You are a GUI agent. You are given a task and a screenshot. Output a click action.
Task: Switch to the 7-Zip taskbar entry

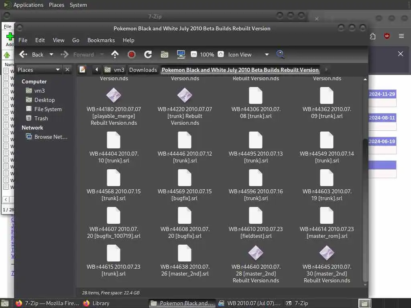click(297, 303)
